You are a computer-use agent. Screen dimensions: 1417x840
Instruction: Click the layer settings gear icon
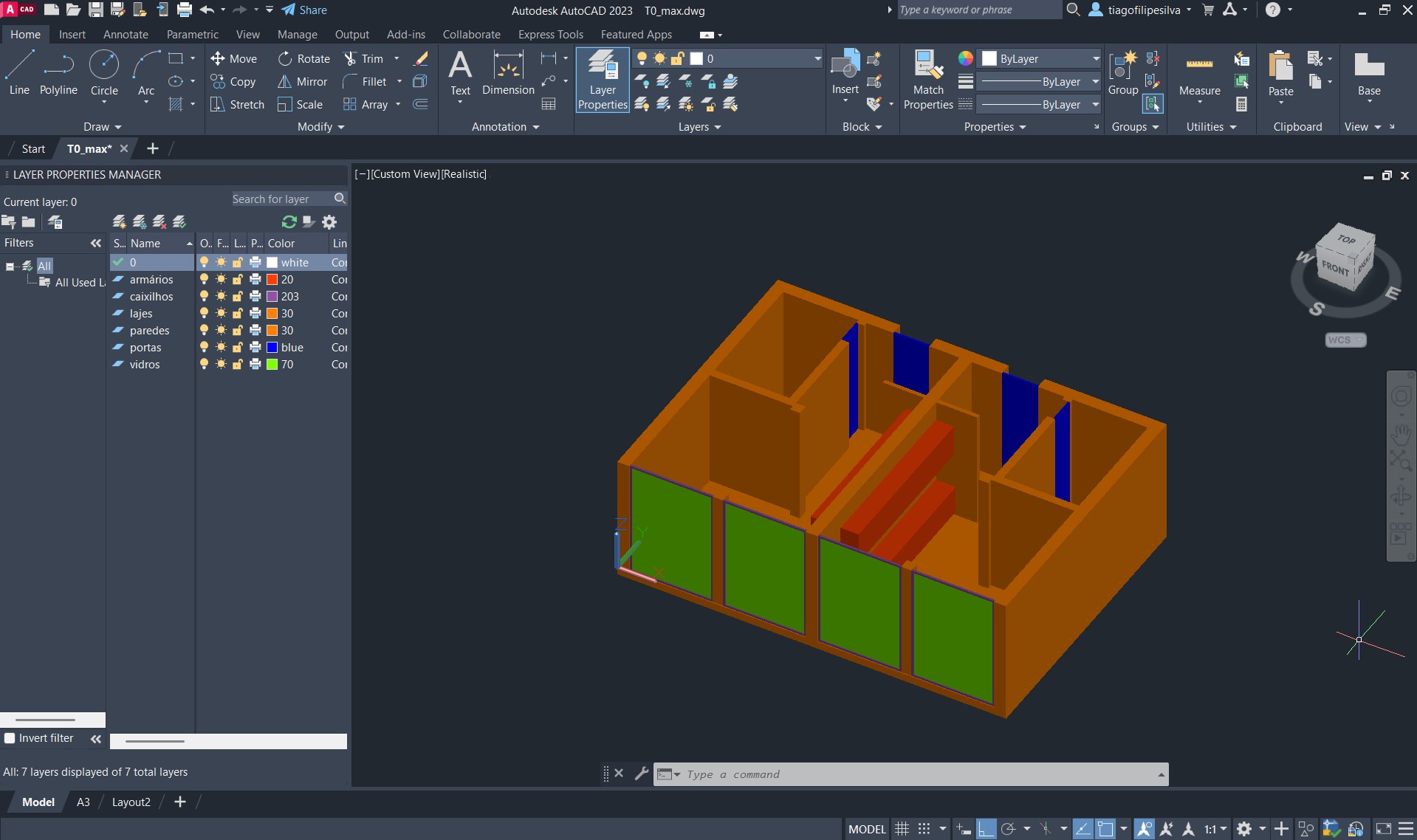[x=329, y=222]
